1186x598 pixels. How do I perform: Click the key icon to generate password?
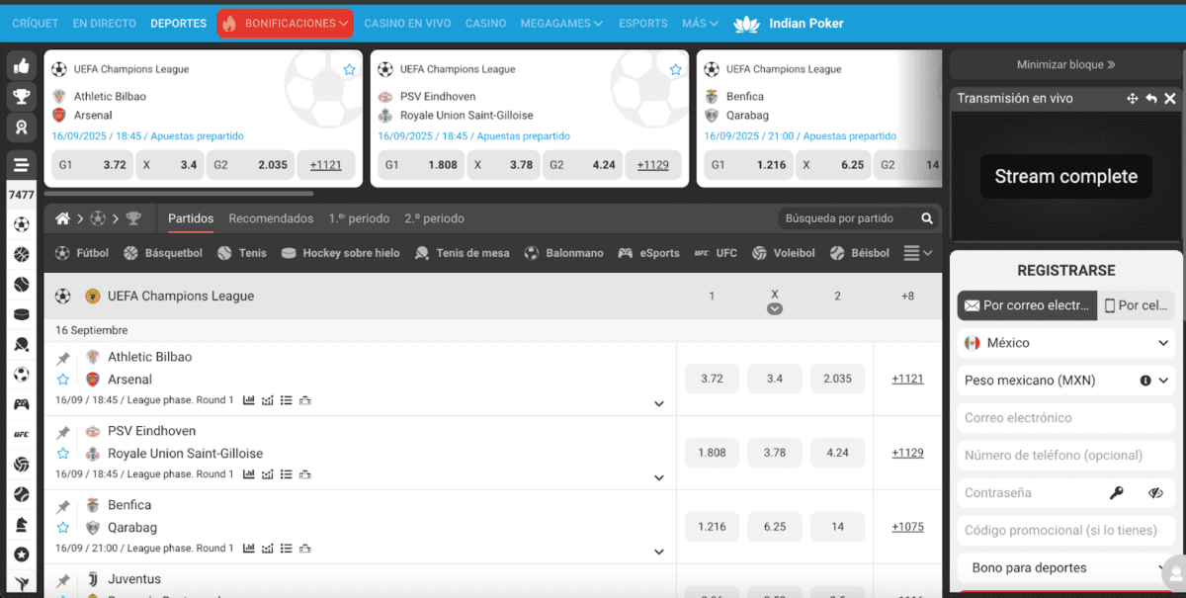(1117, 493)
